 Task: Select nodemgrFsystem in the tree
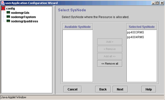click(23, 17)
